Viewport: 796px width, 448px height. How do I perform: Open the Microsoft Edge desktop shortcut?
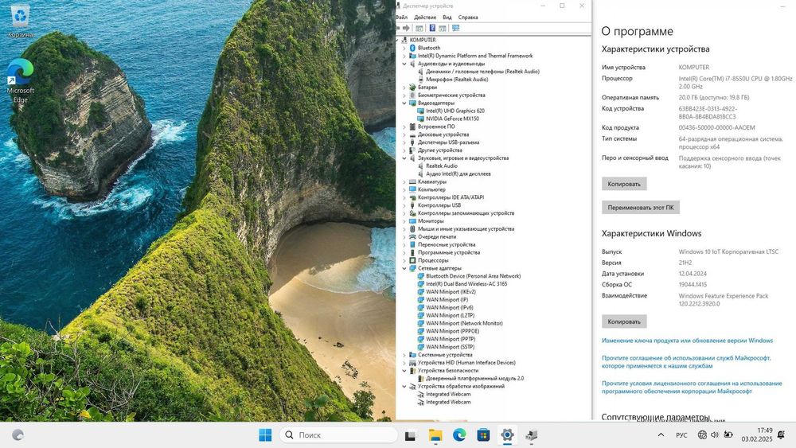point(21,80)
